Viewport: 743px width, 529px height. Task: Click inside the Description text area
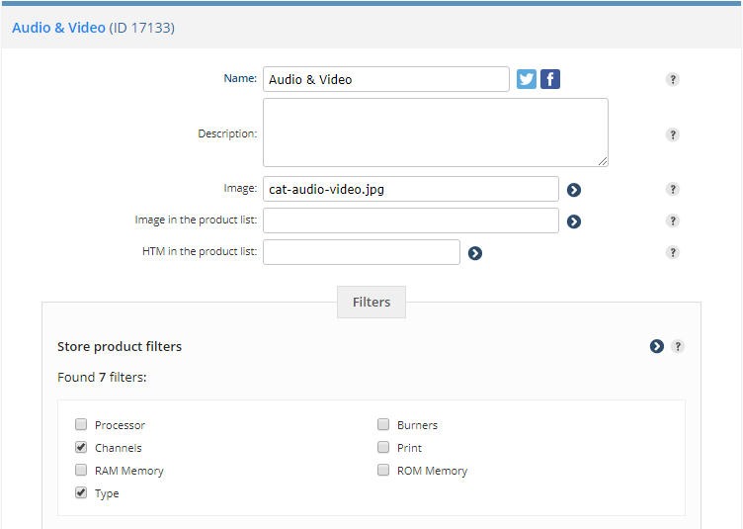click(436, 132)
